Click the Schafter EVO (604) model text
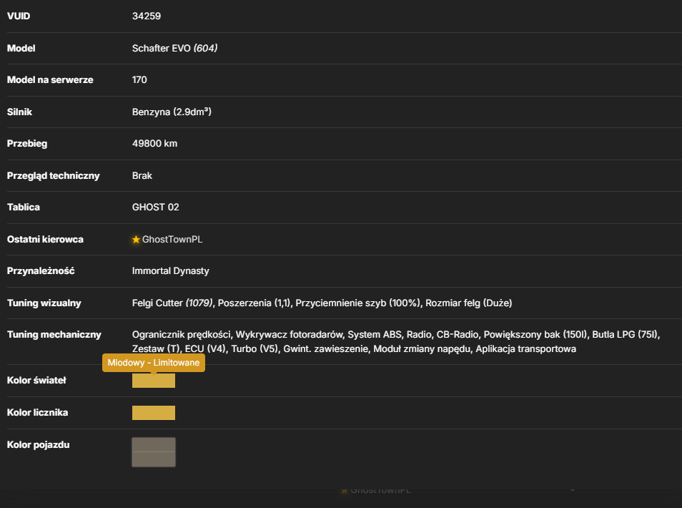This screenshot has width=682, height=508. 175,49
